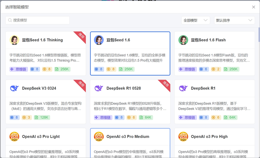260x158 pixels.
Task: Click the 豆包Seed 1.6 avatar icon
Action: click(x=99, y=40)
